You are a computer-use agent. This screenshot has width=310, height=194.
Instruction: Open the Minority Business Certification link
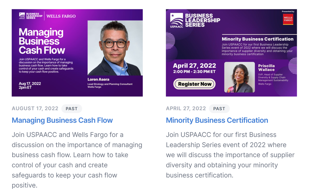click(x=217, y=120)
